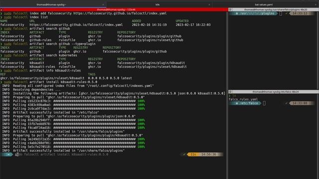This screenshot has width=319, height=179.
Task: Click falcosecurity/plugins/ruleset/github repository text
Action: [x=150, y=40]
